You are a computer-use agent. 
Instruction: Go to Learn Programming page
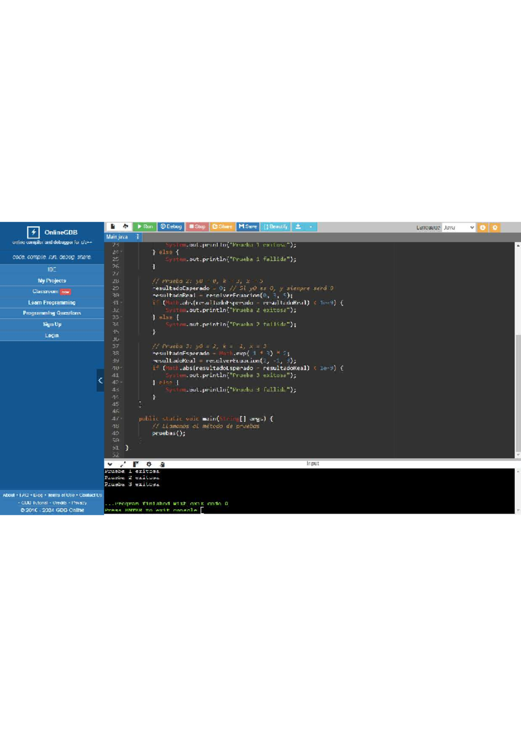coord(52,303)
